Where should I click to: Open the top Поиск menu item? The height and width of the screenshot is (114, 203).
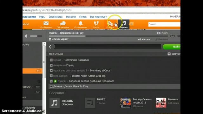click(83, 17)
